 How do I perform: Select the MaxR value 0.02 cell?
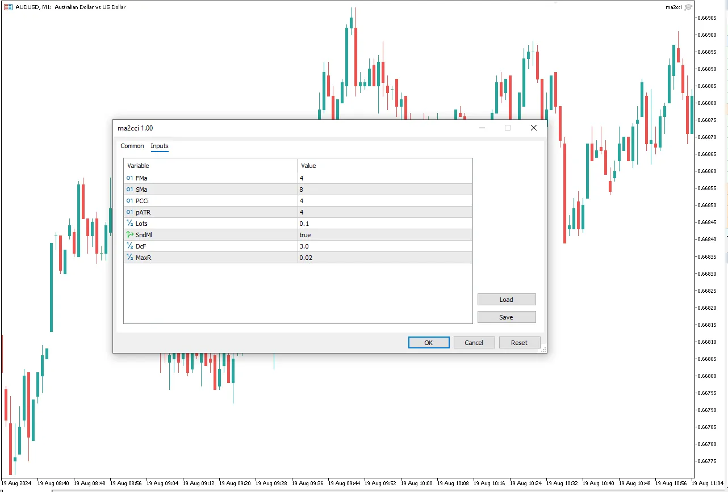coord(384,258)
